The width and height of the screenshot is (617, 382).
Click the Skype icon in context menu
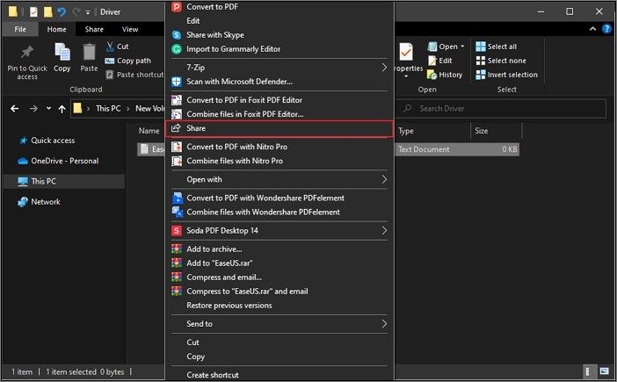coord(177,35)
